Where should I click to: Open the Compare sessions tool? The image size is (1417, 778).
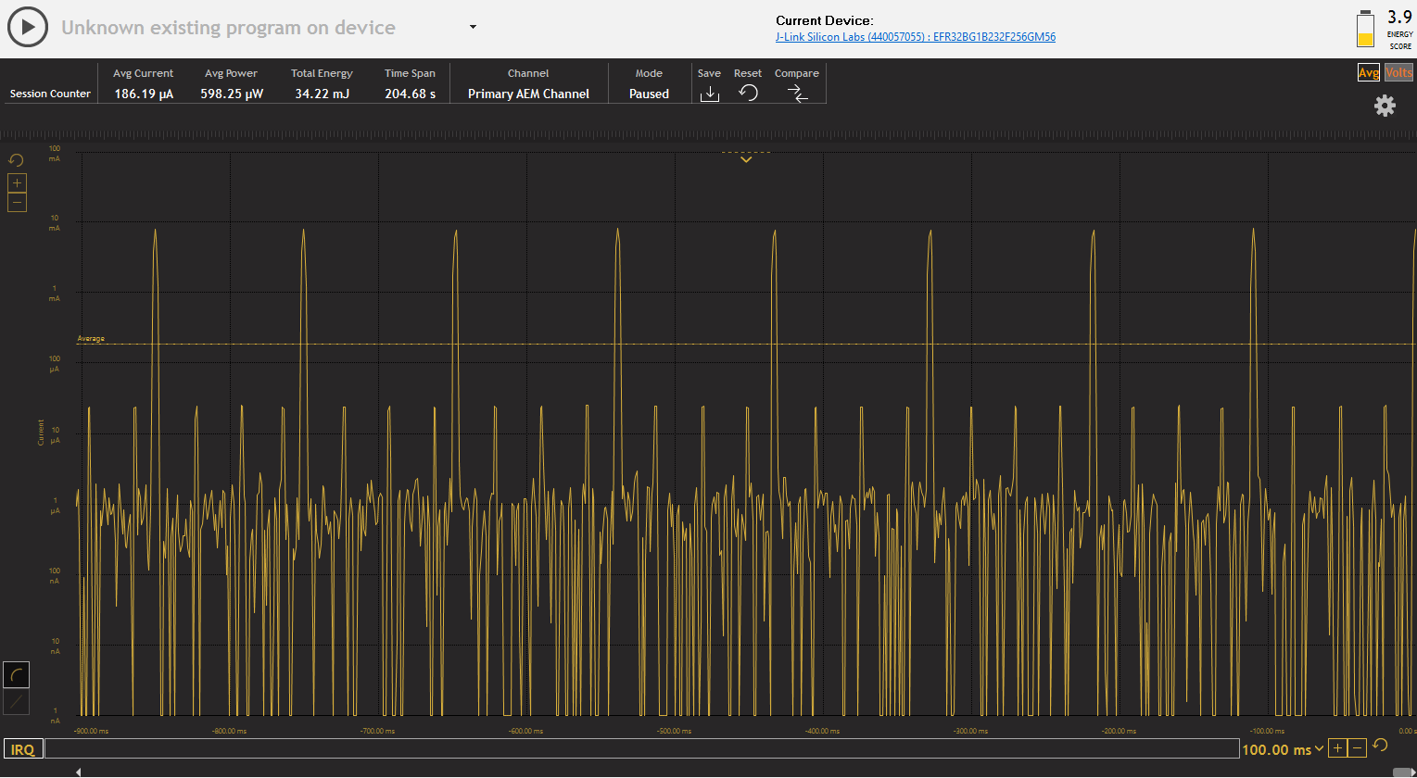(x=797, y=93)
